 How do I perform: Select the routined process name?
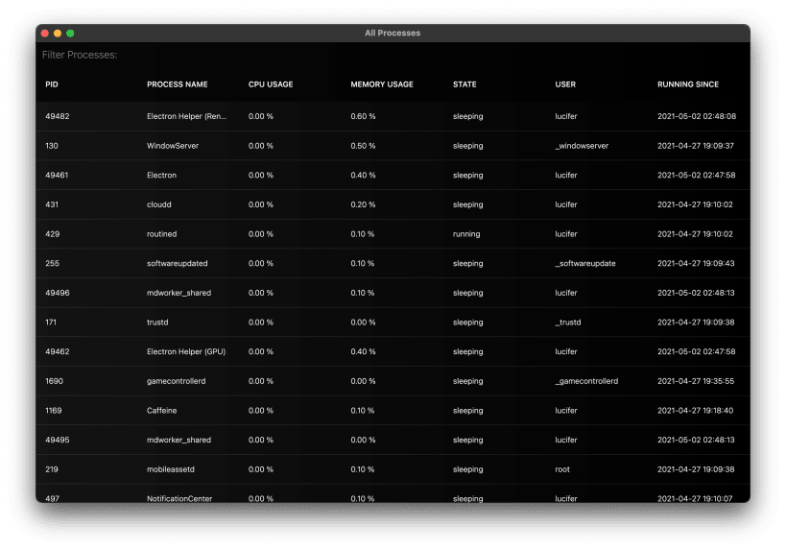[x=161, y=234]
